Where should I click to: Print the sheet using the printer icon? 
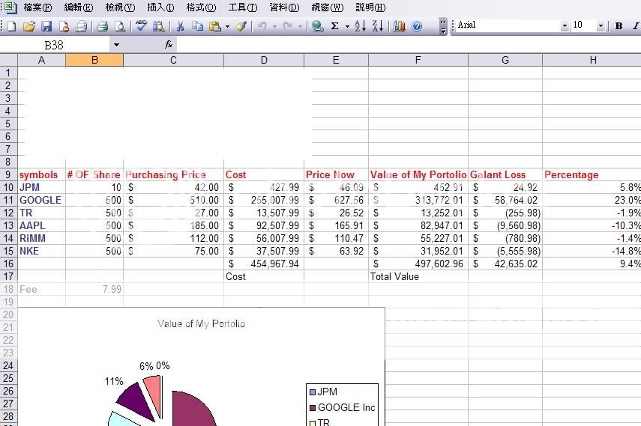[102, 26]
